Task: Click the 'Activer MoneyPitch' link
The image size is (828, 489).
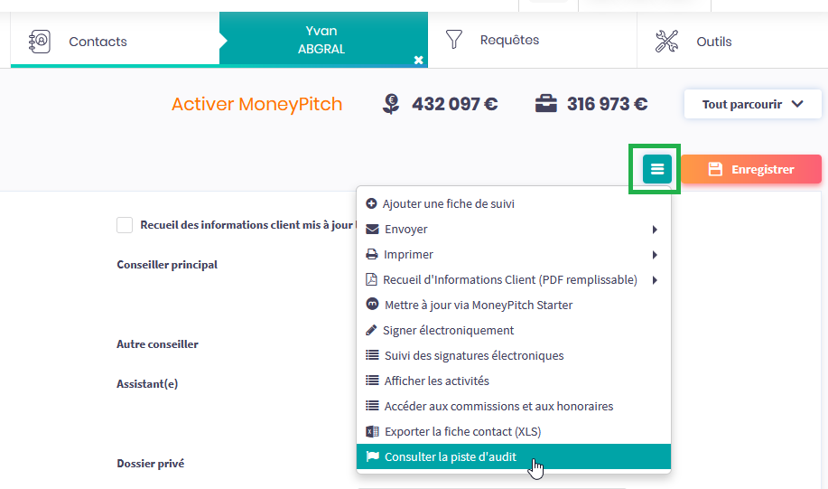Action: click(256, 104)
